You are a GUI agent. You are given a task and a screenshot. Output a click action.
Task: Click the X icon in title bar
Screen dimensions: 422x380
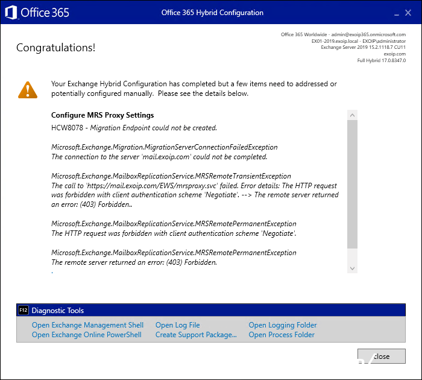(x=408, y=13)
